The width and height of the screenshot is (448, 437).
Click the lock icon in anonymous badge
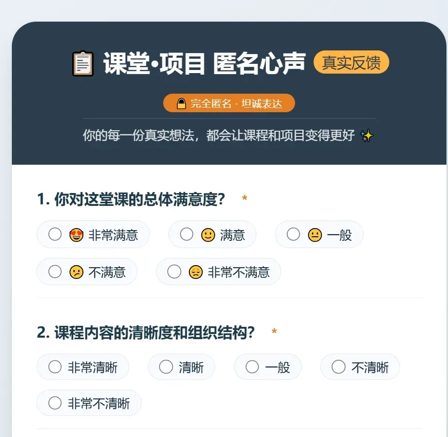[x=181, y=103]
